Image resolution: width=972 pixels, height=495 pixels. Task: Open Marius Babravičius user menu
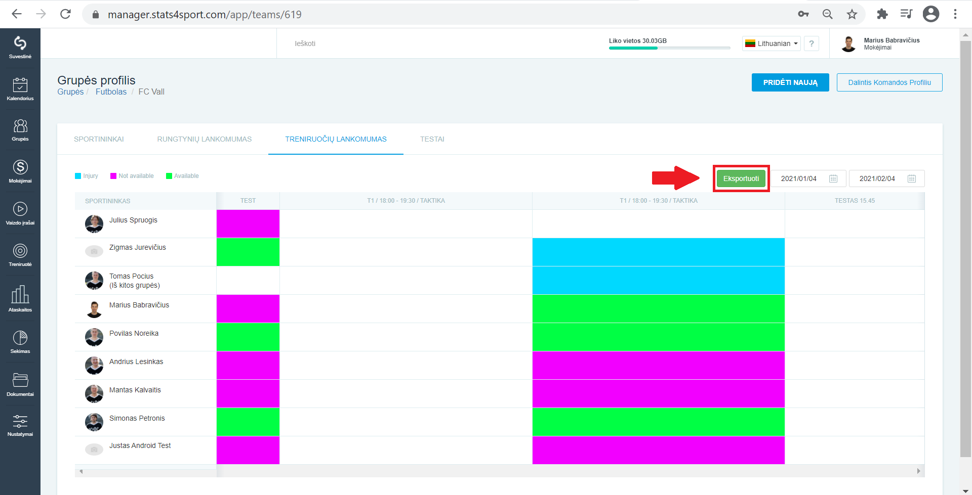pyautogui.click(x=880, y=43)
